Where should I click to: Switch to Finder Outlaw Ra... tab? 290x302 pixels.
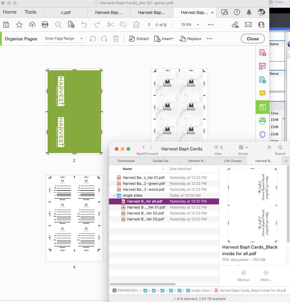(x=162, y=161)
